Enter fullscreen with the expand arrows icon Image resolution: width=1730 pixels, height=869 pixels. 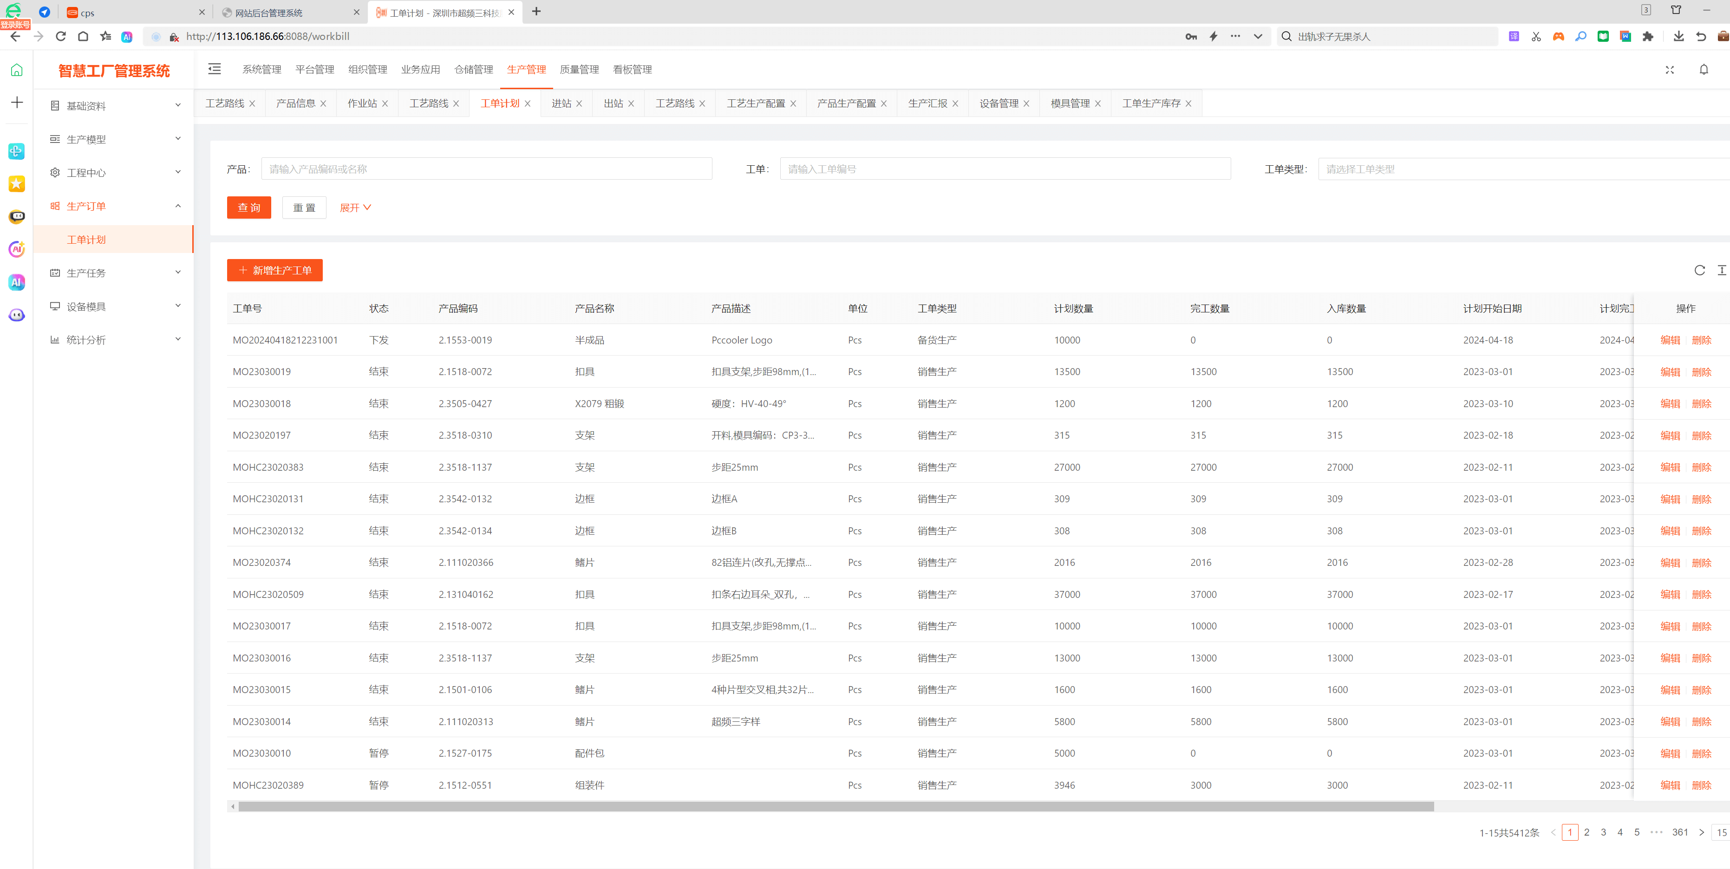click(x=1670, y=70)
